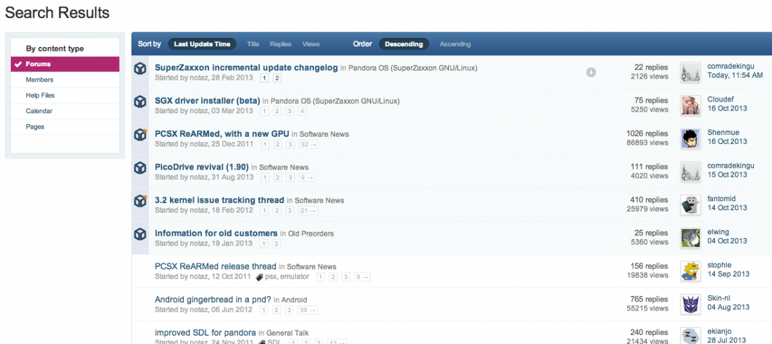Open Cloudef's avatar

click(x=690, y=105)
